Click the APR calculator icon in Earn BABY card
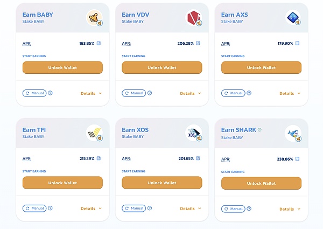The image size is (323, 229). [99, 43]
